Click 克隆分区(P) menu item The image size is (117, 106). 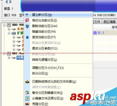point(58,104)
